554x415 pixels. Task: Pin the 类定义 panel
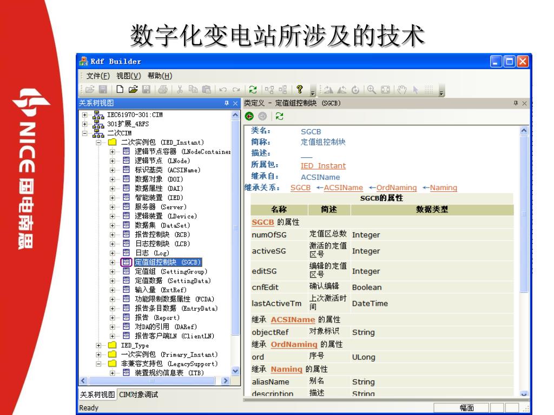point(516,103)
